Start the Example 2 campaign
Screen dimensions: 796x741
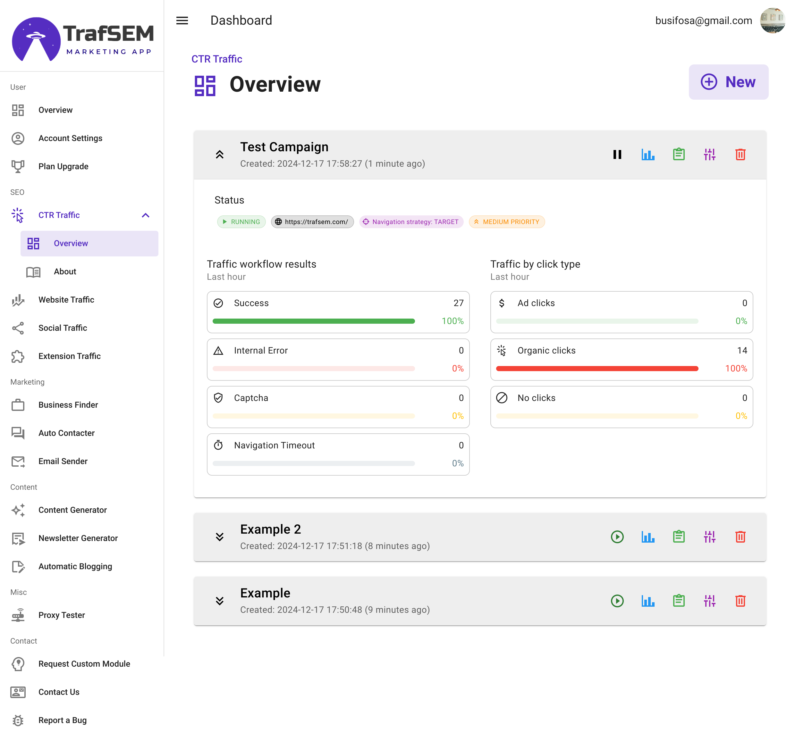pos(617,537)
